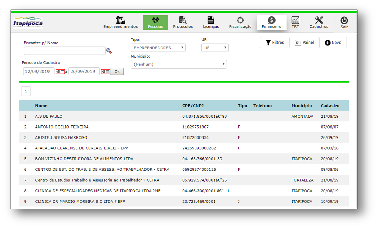The width and height of the screenshot is (378, 228).
Task: Open Licenças from the top navigation
Action: 210,20
